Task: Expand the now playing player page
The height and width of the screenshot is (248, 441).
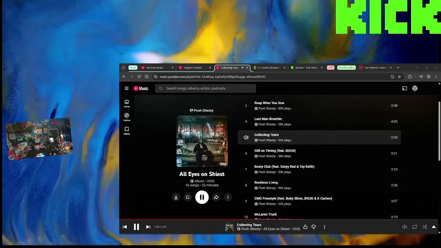Action: pyautogui.click(x=434, y=227)
